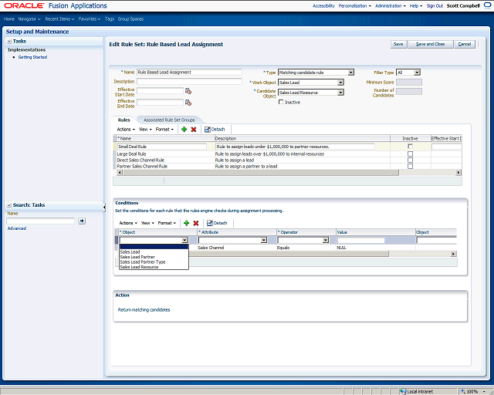This screenshot has height=395, width=494.
Task: Add a condition with the green plus icon in Conditions
Action: tap(187, 223)
